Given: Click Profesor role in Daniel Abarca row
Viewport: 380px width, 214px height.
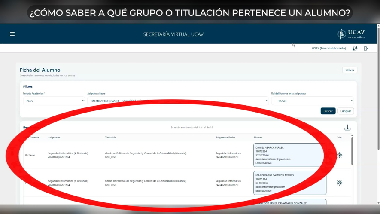Looking at the screenshot, I should point(30,155).
